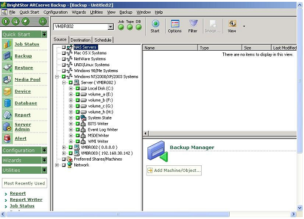Click the Tape status green indicator
Viewport: 304px width, 219px height.
point(130,27)
